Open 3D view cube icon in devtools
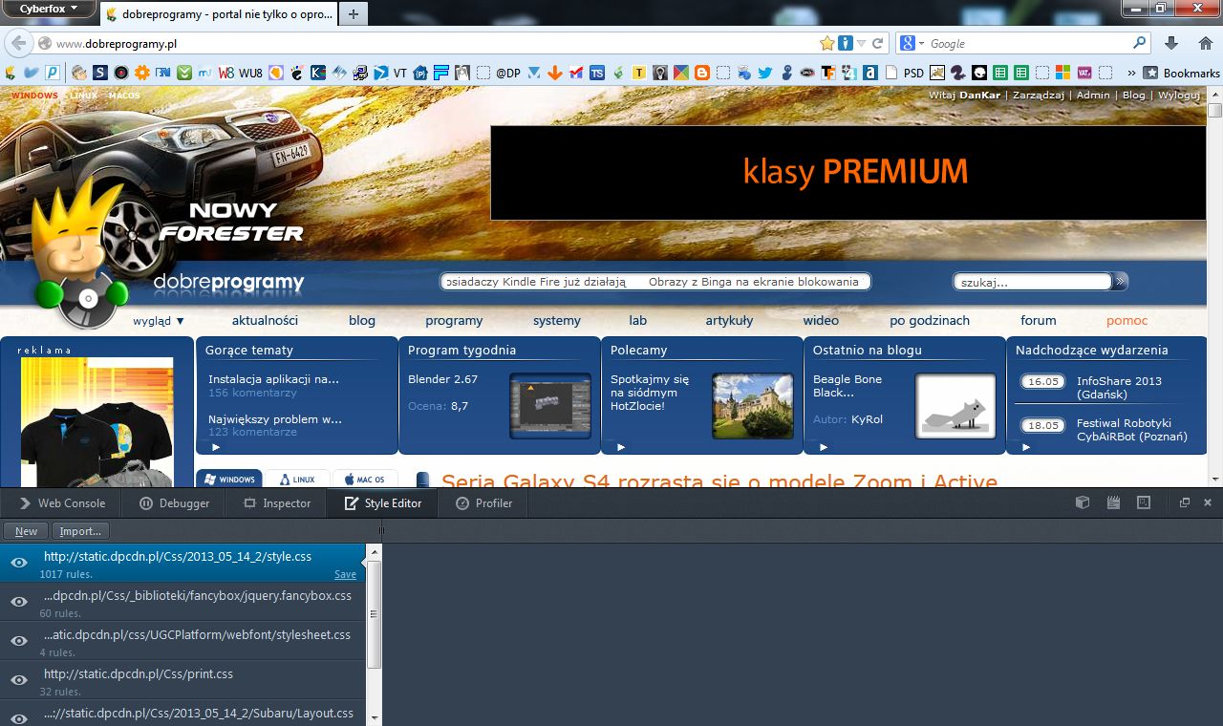Screen dimensions: 1223x726 [x=1083, y=502]
